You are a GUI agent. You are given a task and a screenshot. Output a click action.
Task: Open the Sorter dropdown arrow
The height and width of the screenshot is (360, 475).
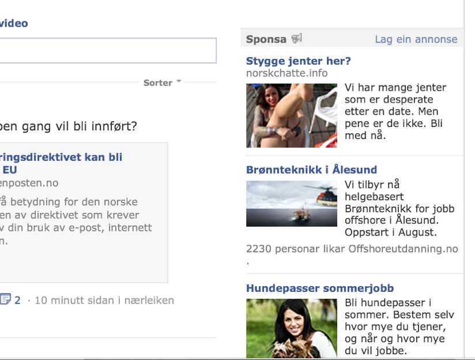pos(179,81)
